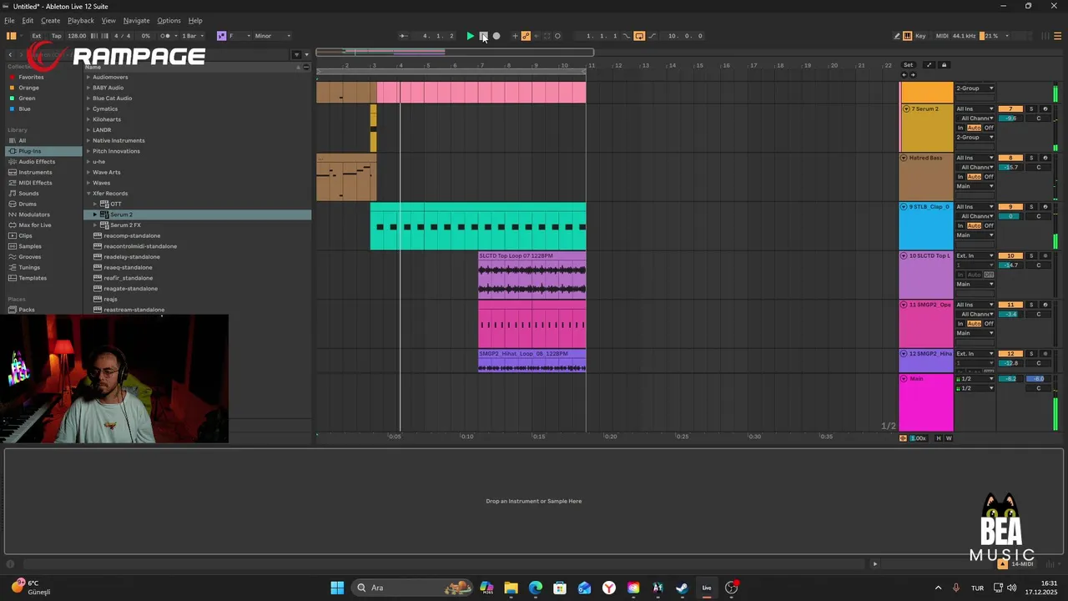This screenshot has height=601, width=1068.
Task: Open the 1 Bar quantization dropdown
Action: click(x=192, y=36)
